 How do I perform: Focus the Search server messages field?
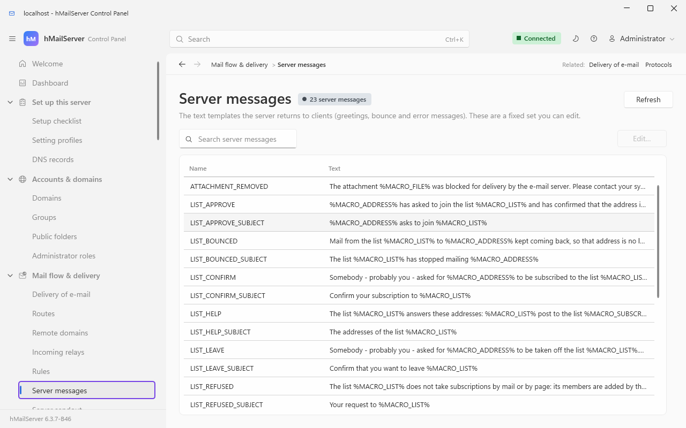click(x=238, y=139)
